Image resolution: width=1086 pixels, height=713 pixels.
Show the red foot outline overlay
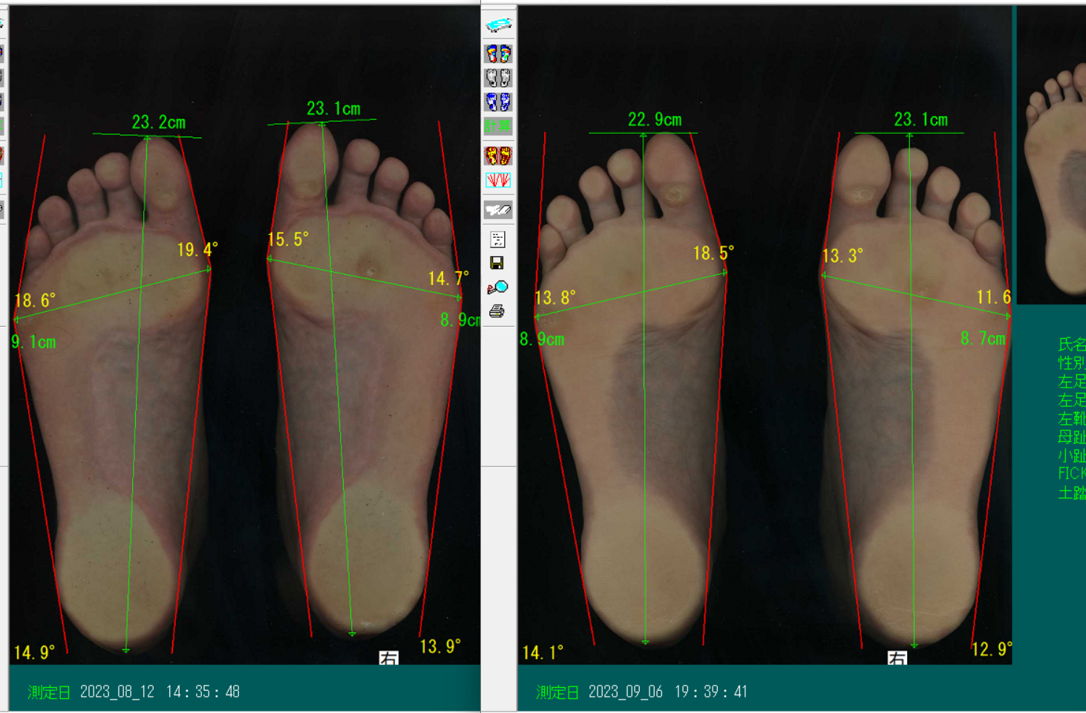pos(498,155)
